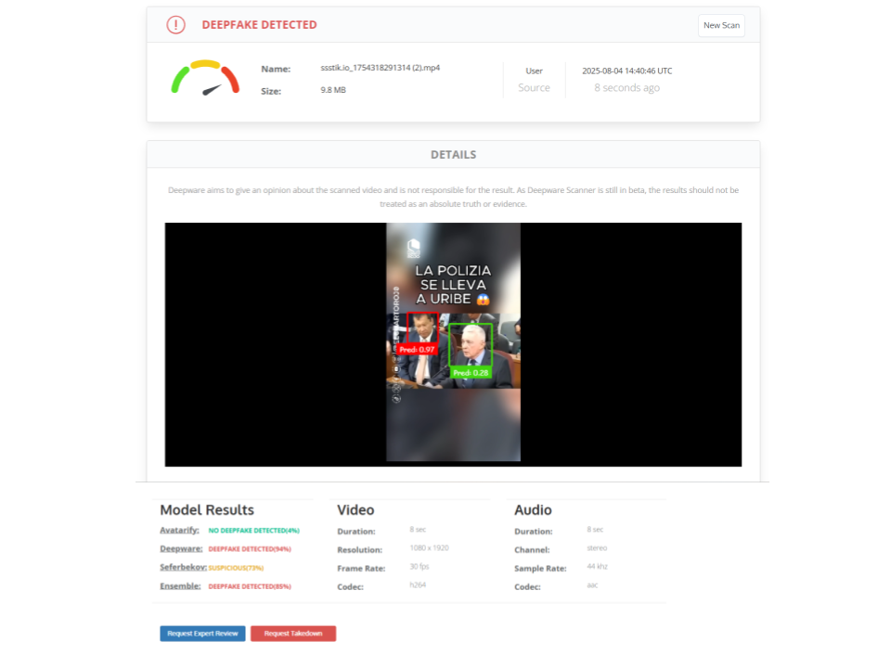Click the 'Video' section heading

click(355, 509)
